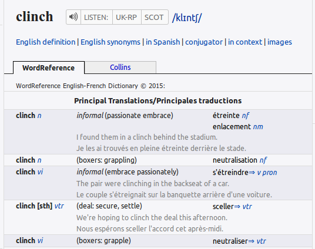Open the 'in context' link

[x=245, y=42]
